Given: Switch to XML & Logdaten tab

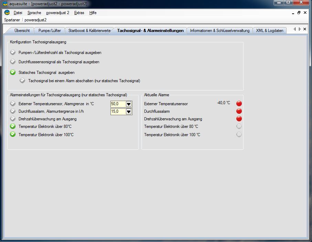Looking at the screenshot, I should (x=270, y=31).
